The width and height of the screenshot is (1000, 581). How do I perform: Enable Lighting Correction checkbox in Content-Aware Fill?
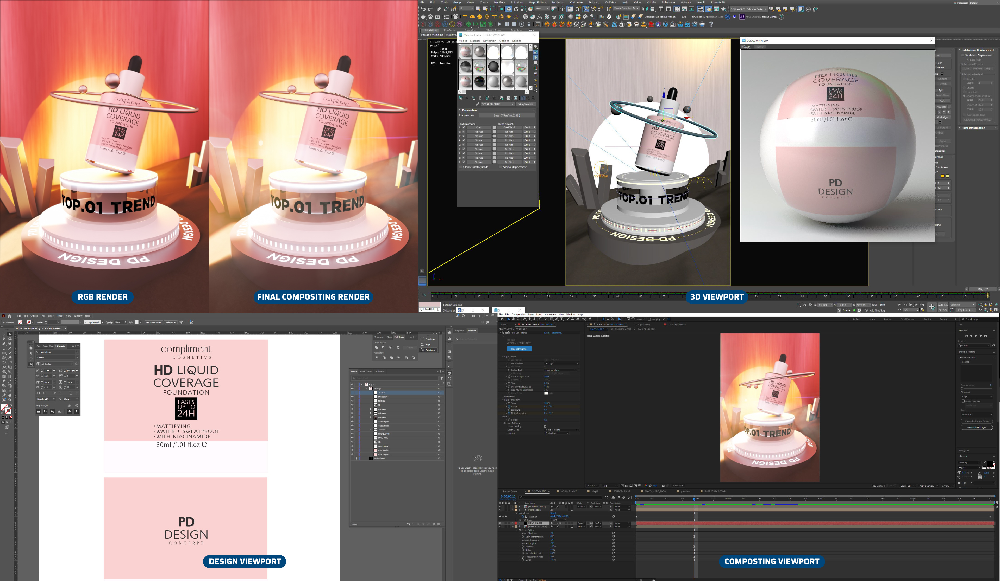963,401
